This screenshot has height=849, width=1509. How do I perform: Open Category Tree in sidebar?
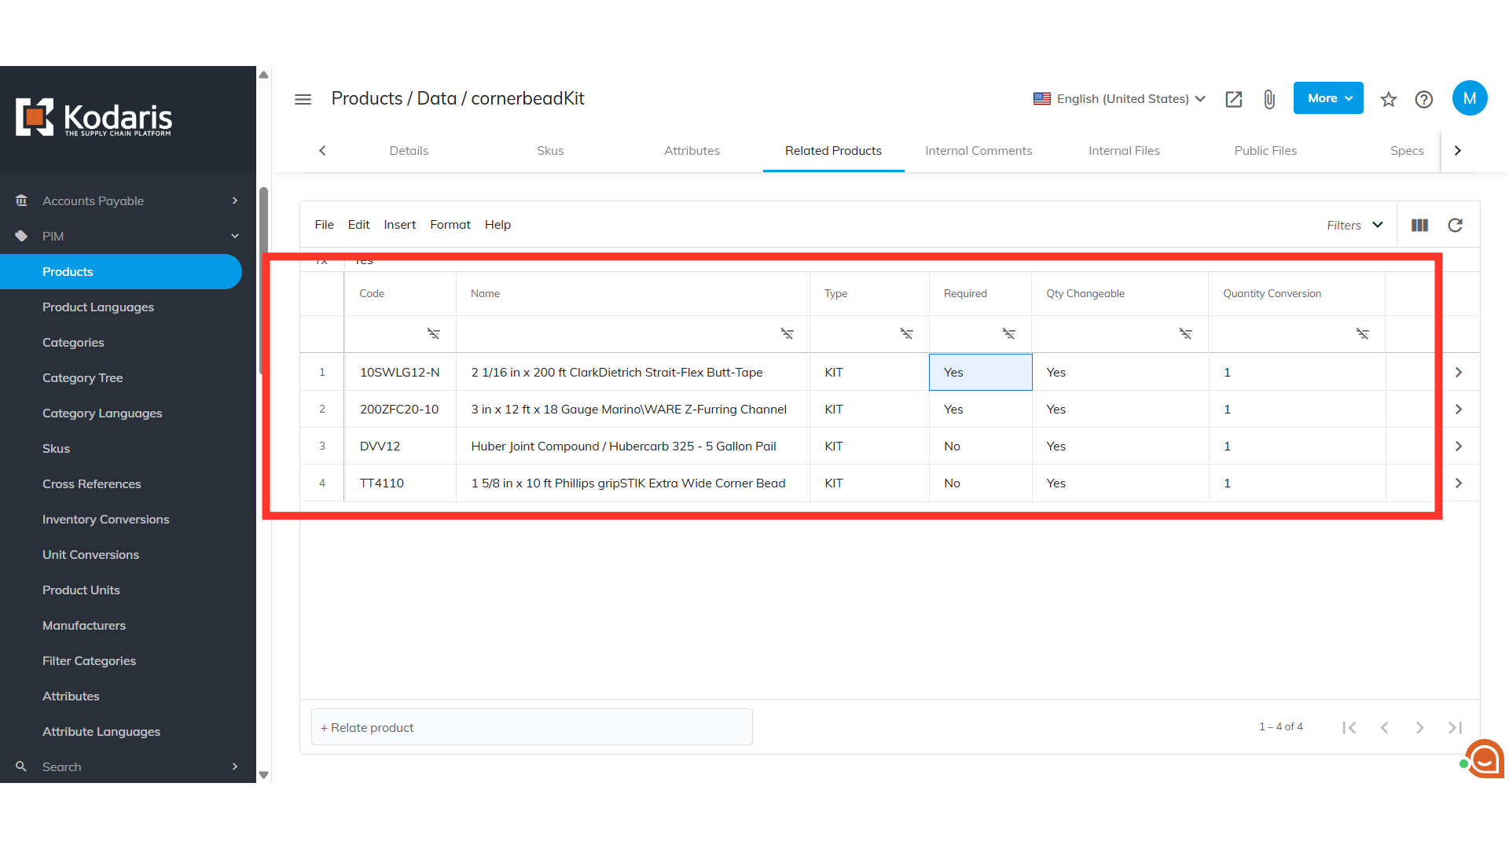pyautogui.click(x=83, y=378)
